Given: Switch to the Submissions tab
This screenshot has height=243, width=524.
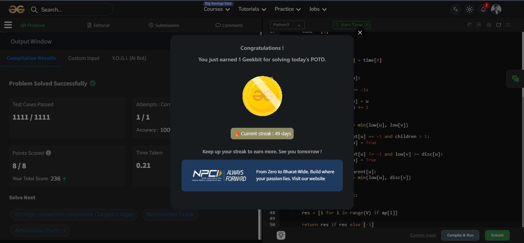Looking at the screenshot, I should pos(164,25).
